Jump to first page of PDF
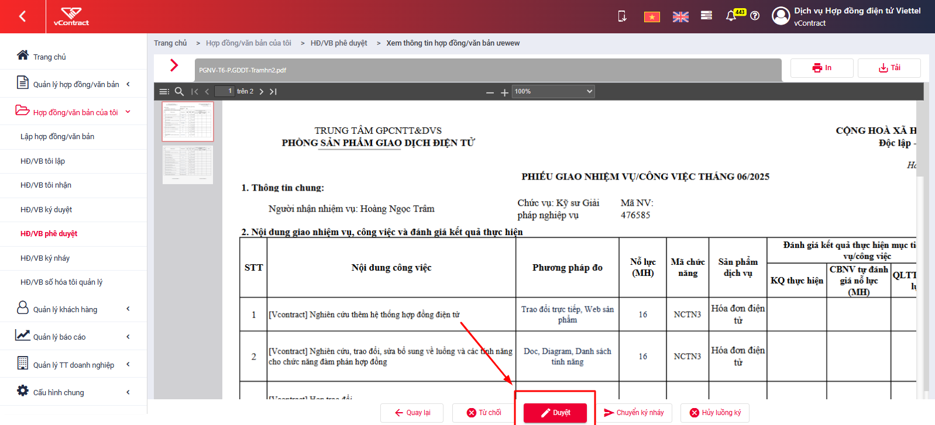This screenshot has height=425, width=935. tap(195, 92)
